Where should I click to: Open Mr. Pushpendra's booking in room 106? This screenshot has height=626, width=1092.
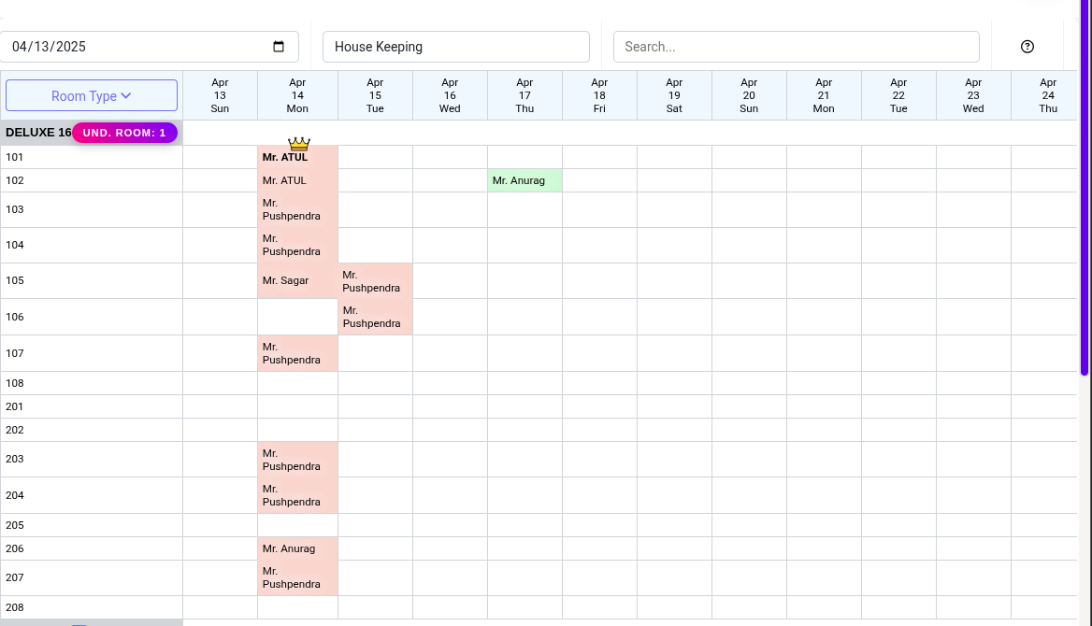point(374,317)
